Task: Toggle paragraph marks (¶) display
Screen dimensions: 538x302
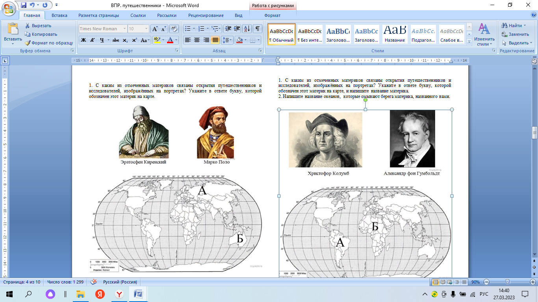Action: click(x=258, y=29)
